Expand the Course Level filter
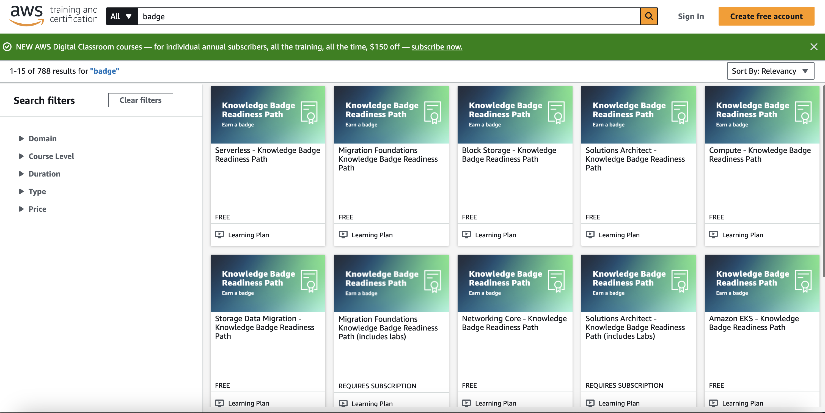 click(x=46, y=156)
